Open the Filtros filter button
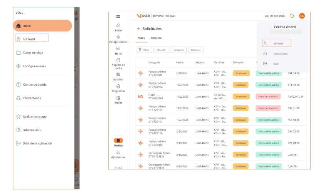 (144, 50)
